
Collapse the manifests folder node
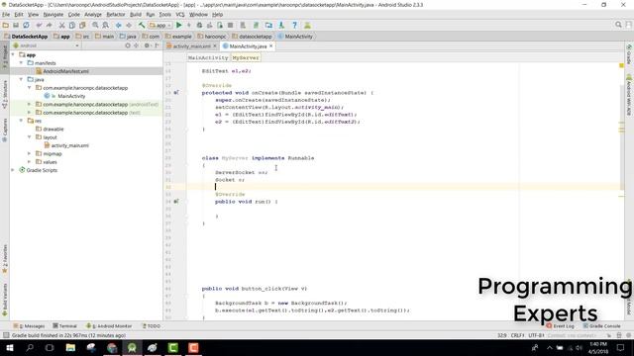22,63
